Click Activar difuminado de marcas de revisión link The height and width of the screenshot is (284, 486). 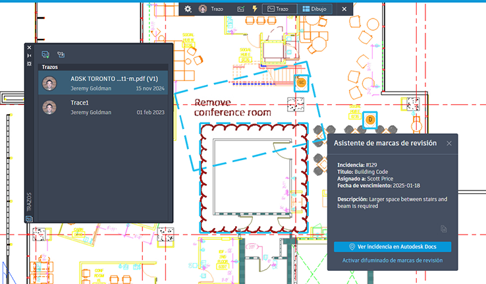click(392, 260)
